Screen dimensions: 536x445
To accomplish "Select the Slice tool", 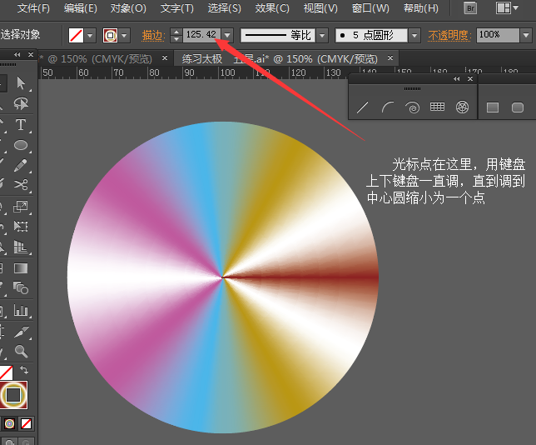I will [x=21, y=332].
